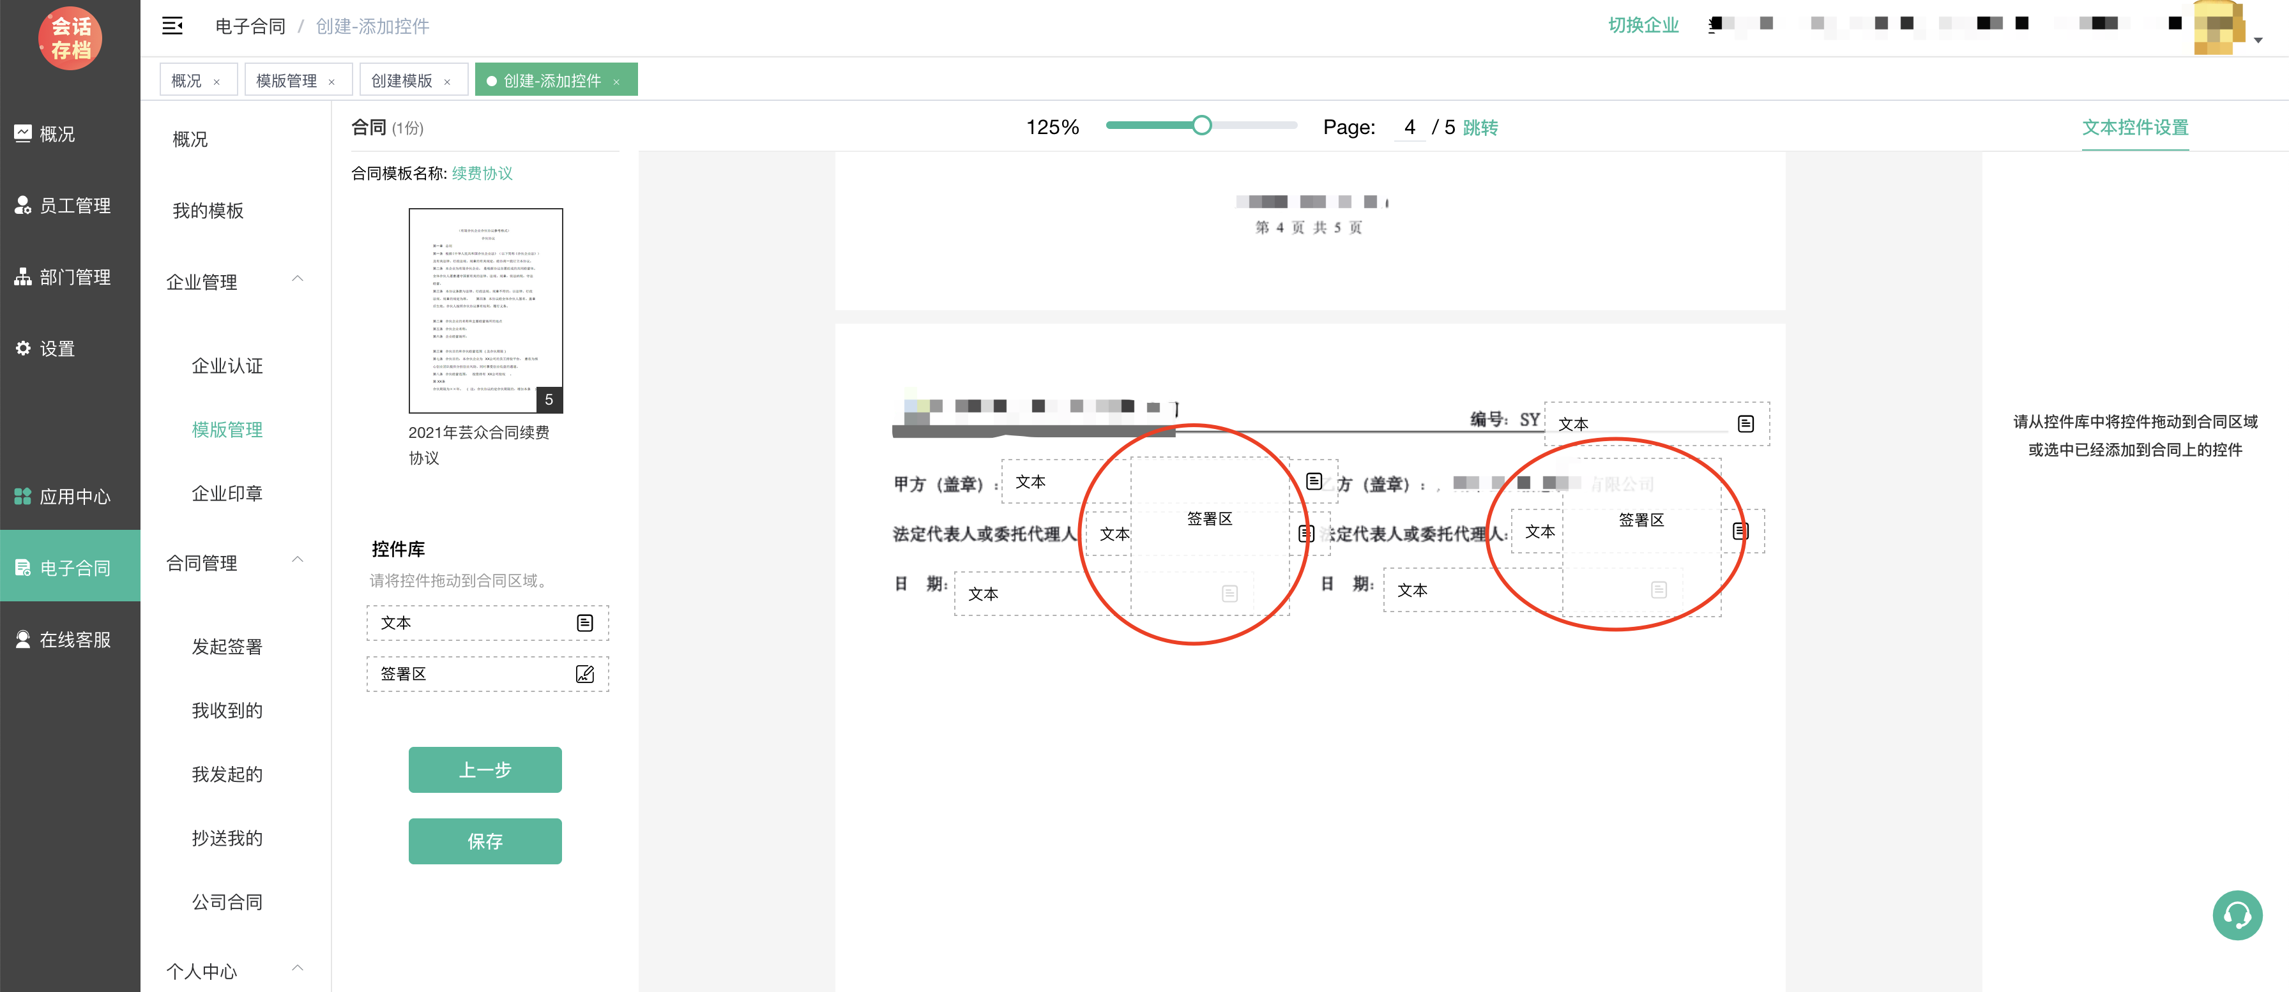Open 概况 in secondary menu

(190, 139)
